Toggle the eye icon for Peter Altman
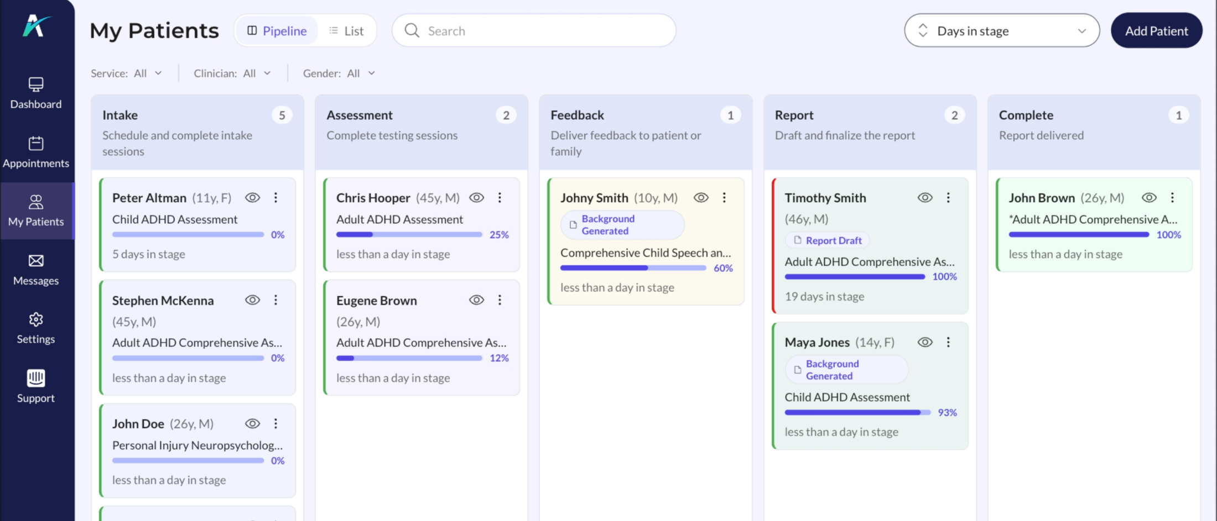 click(x=252, y=198)
